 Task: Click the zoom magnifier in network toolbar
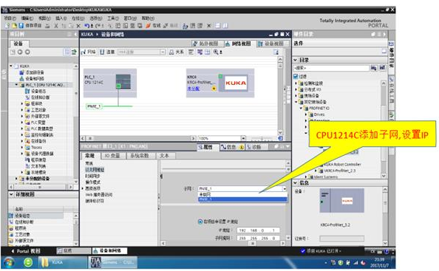point(216,52)
